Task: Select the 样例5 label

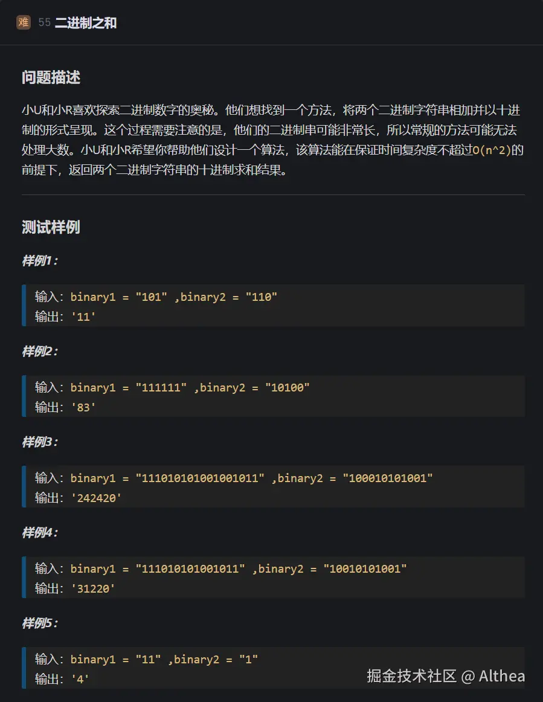Action: pyautogui.click(x=39, y=623)
